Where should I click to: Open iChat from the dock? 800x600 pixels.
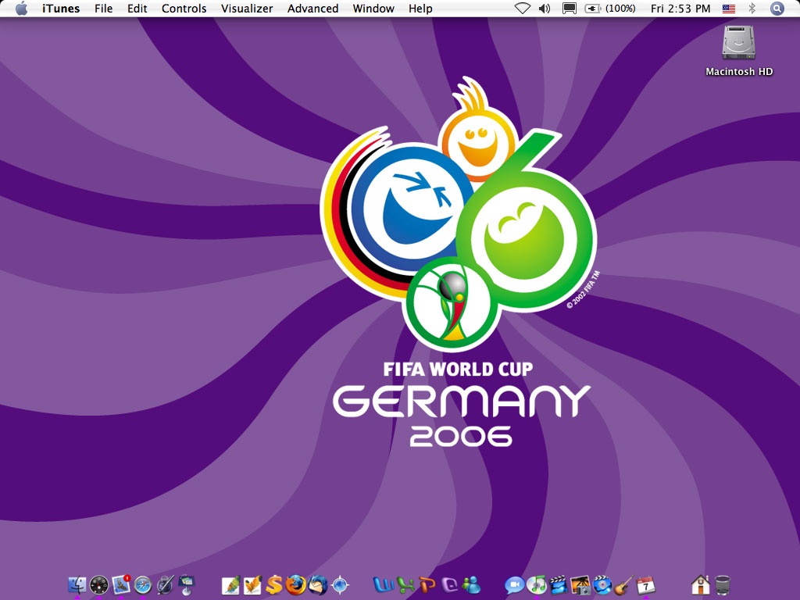515,584
